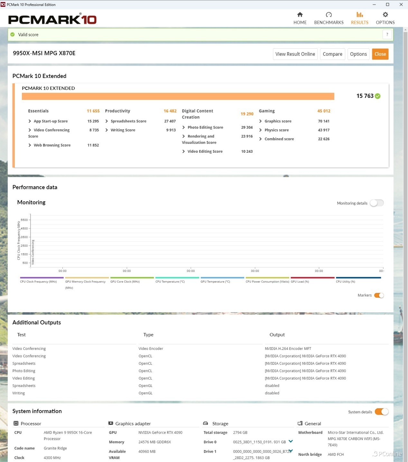Click the vertical scrollbar on the right
Viewport: 408px width, 462px height.
tap(405, 226)
